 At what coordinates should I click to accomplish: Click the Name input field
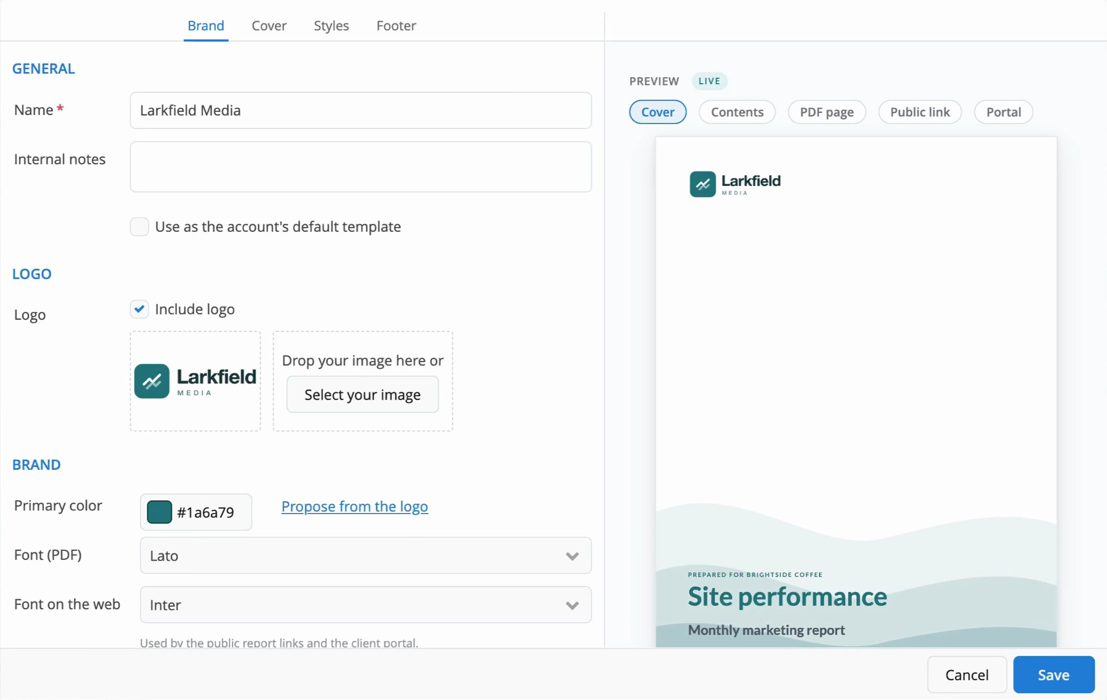(x=360, y=110)
